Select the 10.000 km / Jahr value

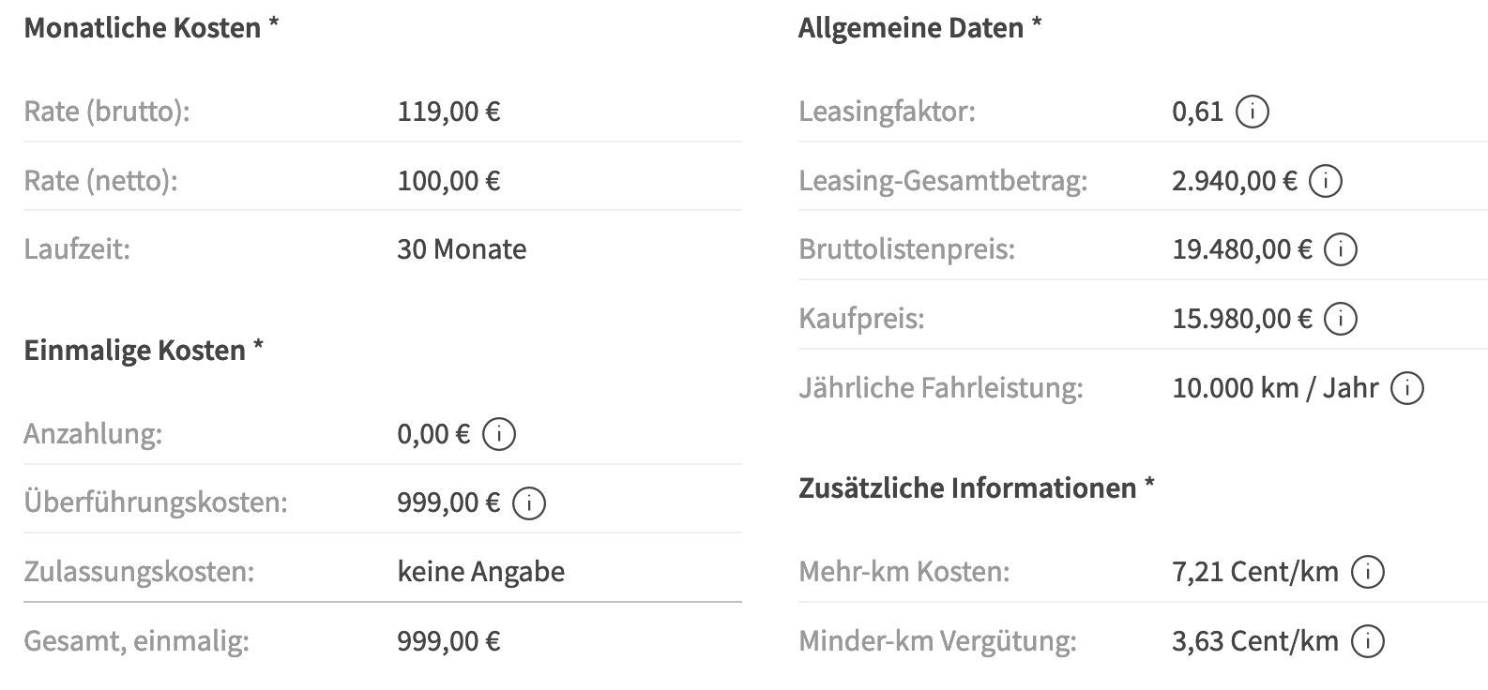(x=1275, y=388)
